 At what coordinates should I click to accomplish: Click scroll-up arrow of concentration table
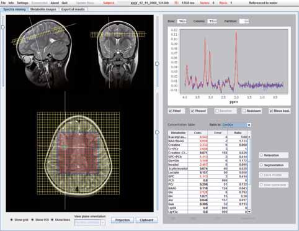click(249, 137)
